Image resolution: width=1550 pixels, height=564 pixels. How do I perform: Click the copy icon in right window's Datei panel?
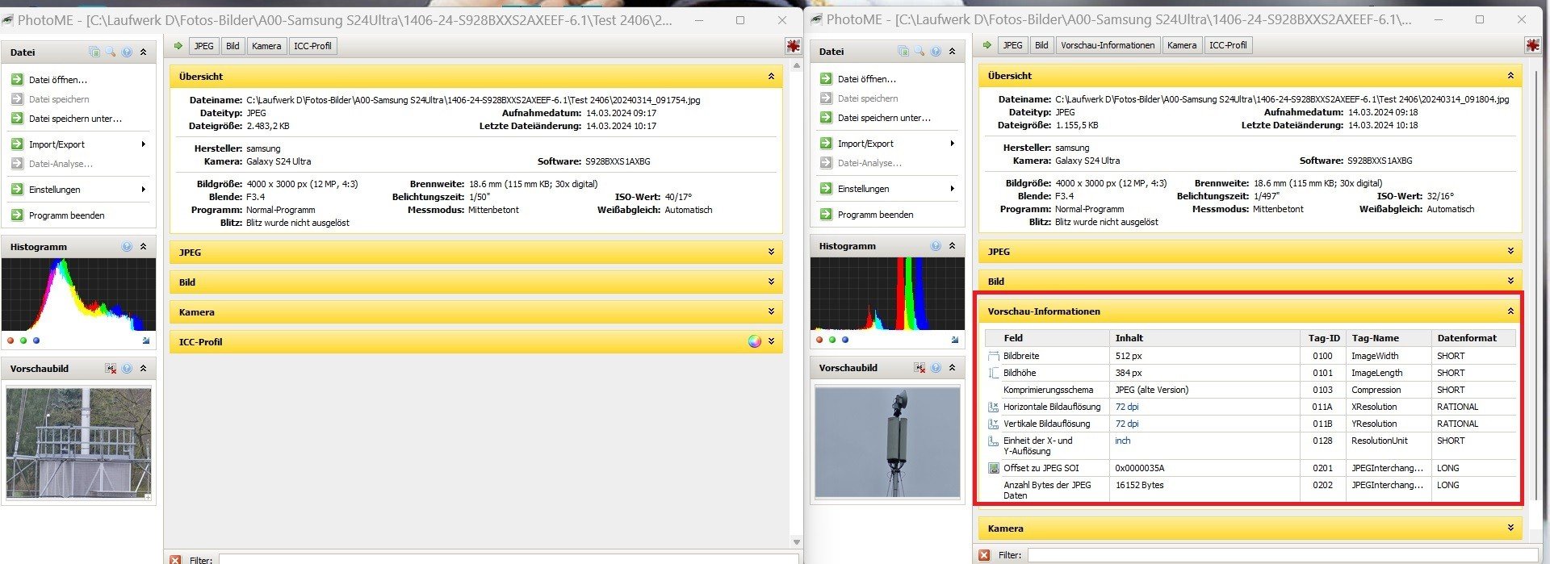903,52
